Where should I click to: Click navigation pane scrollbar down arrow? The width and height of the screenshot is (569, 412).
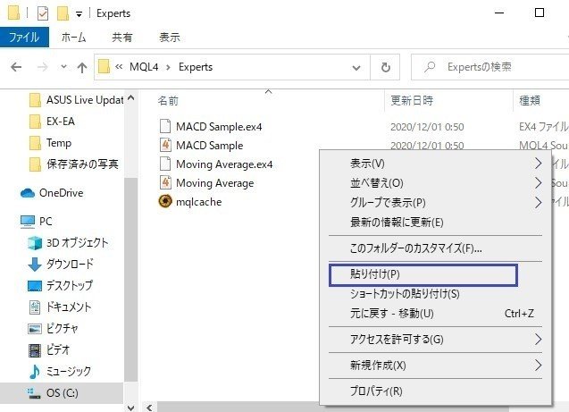coord(131,408)
